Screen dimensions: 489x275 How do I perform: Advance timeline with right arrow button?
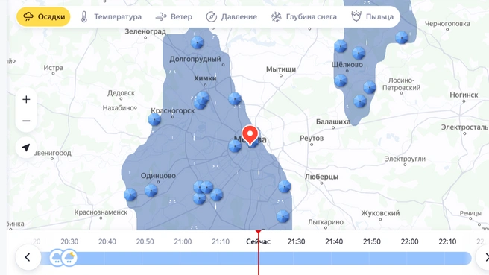(x=485, y=257)
